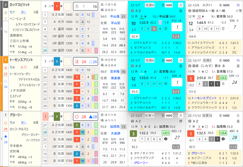Open blue jockey link 中山蓮
This screenshot has height=167, width=243.
(115, 16)
